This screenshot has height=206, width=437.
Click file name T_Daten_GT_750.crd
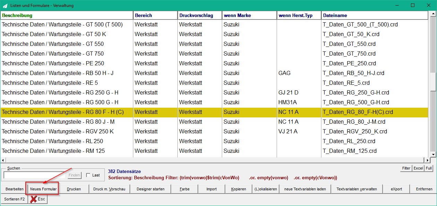349,53
